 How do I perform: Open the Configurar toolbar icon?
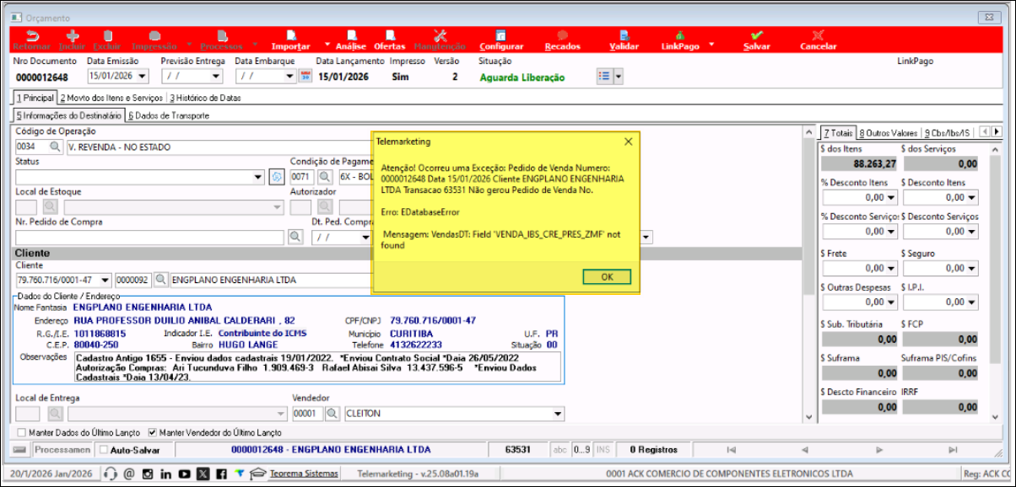500,40
